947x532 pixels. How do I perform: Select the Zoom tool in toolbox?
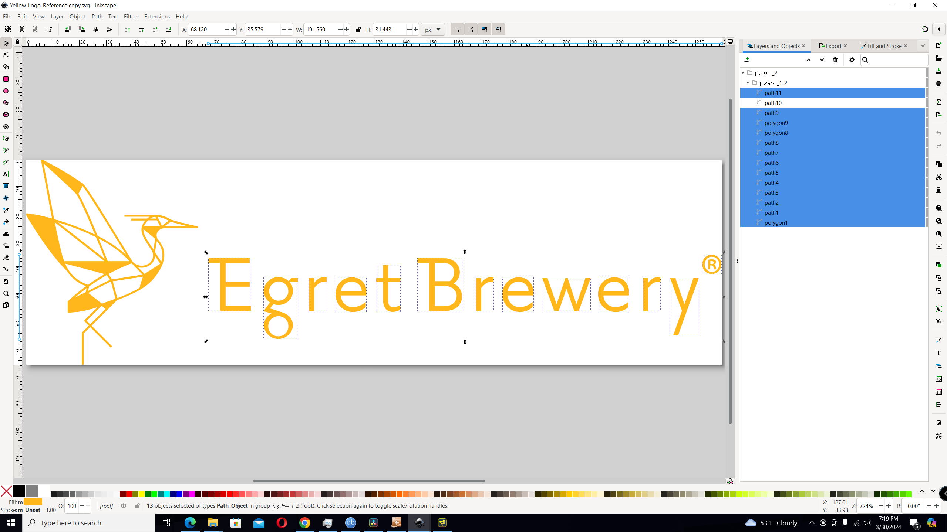click(6, 294)
